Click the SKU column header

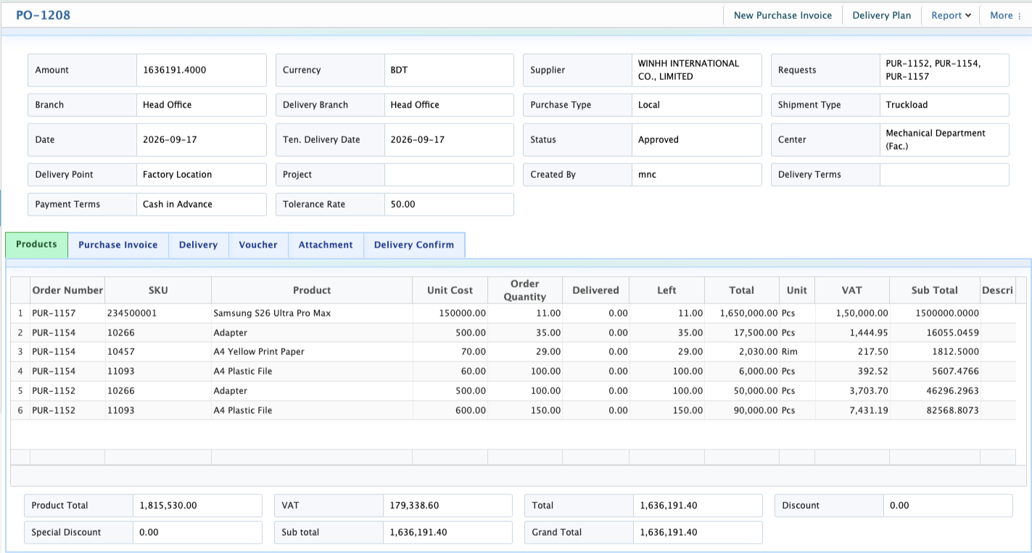click(x=158, y=290)
